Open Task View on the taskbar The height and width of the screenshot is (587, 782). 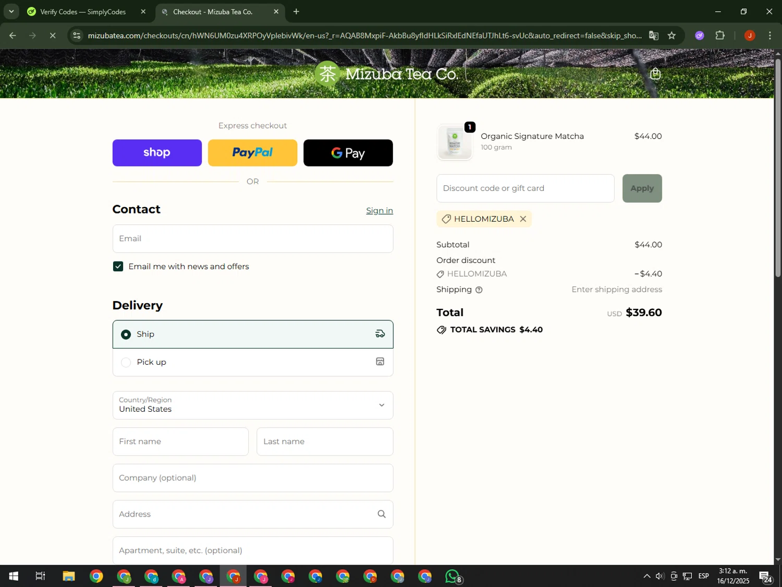(x=40, y=576)
